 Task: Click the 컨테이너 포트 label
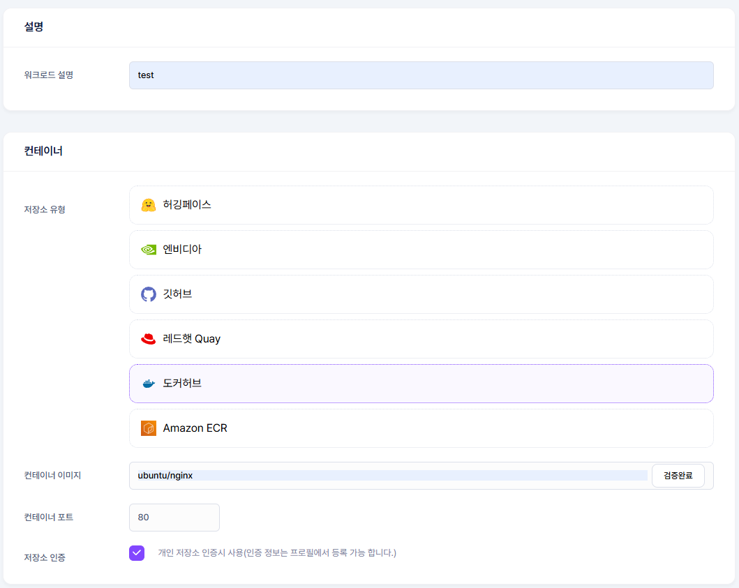click(x=49, y=518)
